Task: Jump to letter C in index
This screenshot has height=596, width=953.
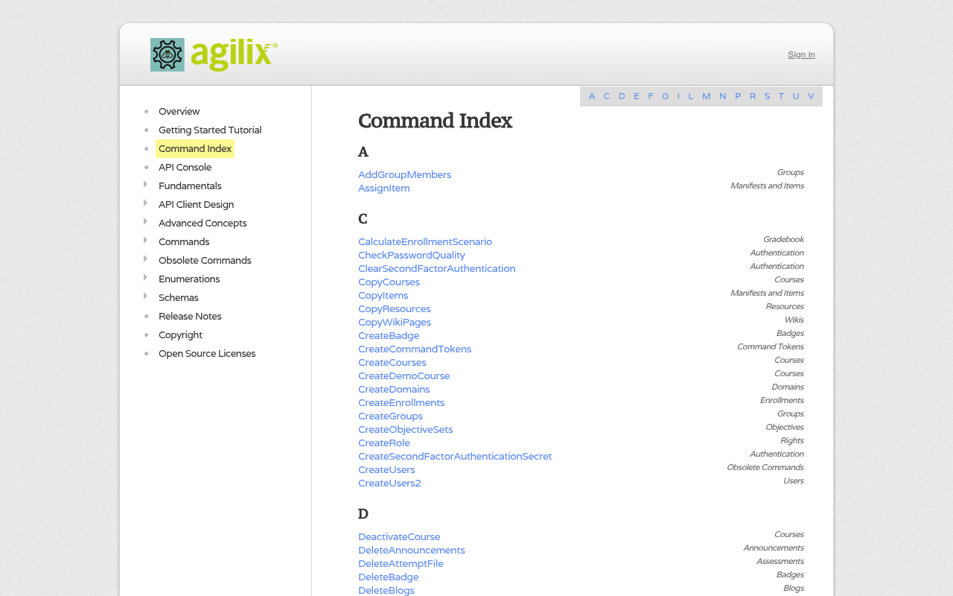Action: click(x=607, y=96)
